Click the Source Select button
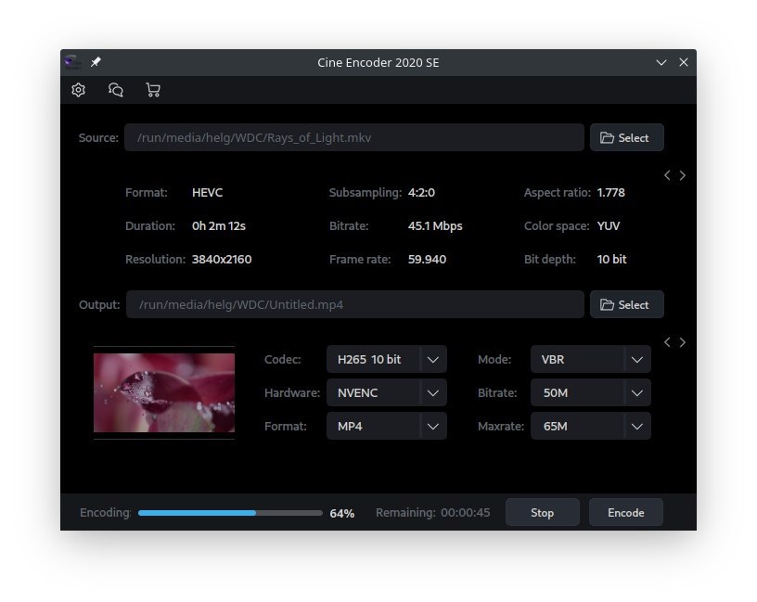 coord(626,137)
